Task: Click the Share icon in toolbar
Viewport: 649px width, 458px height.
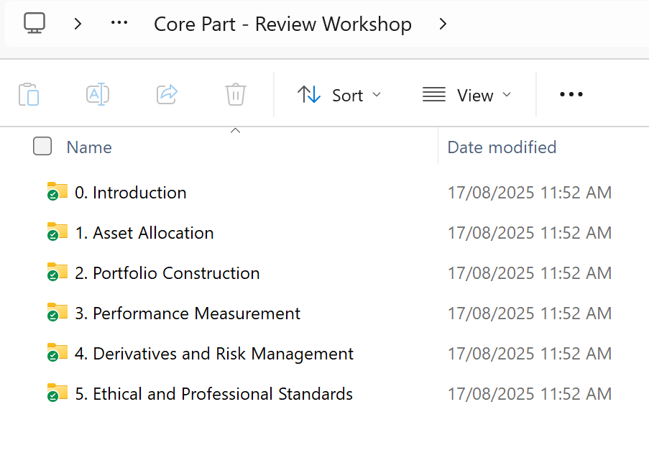Action: point(167,95)
